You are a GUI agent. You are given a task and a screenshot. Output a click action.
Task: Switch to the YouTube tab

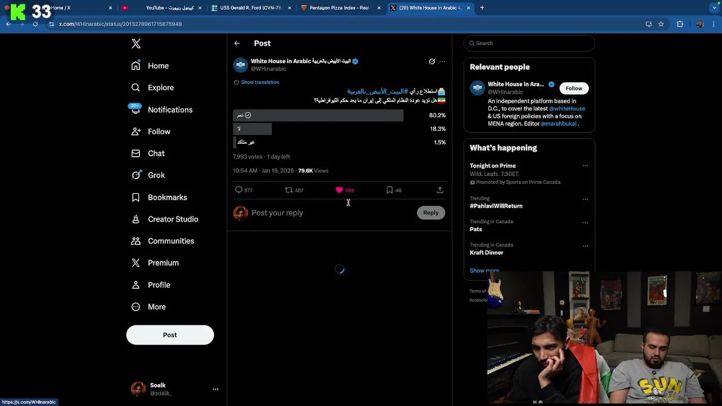161,8
